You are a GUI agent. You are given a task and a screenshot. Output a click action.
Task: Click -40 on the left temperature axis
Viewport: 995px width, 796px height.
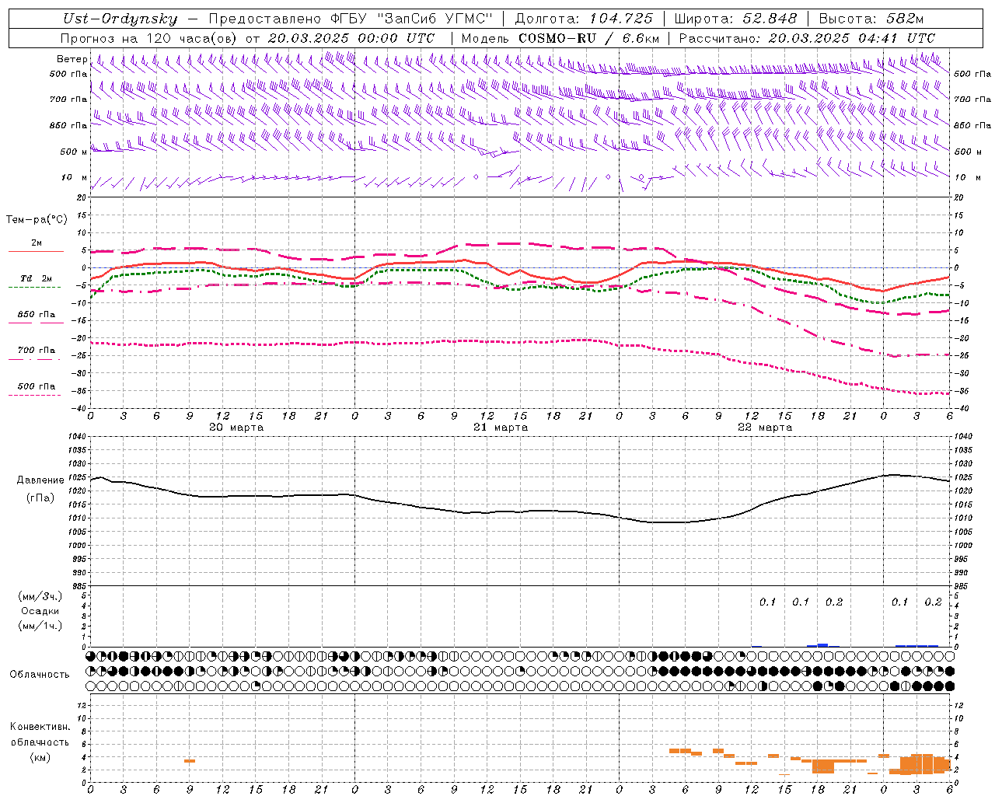[79, 408]
